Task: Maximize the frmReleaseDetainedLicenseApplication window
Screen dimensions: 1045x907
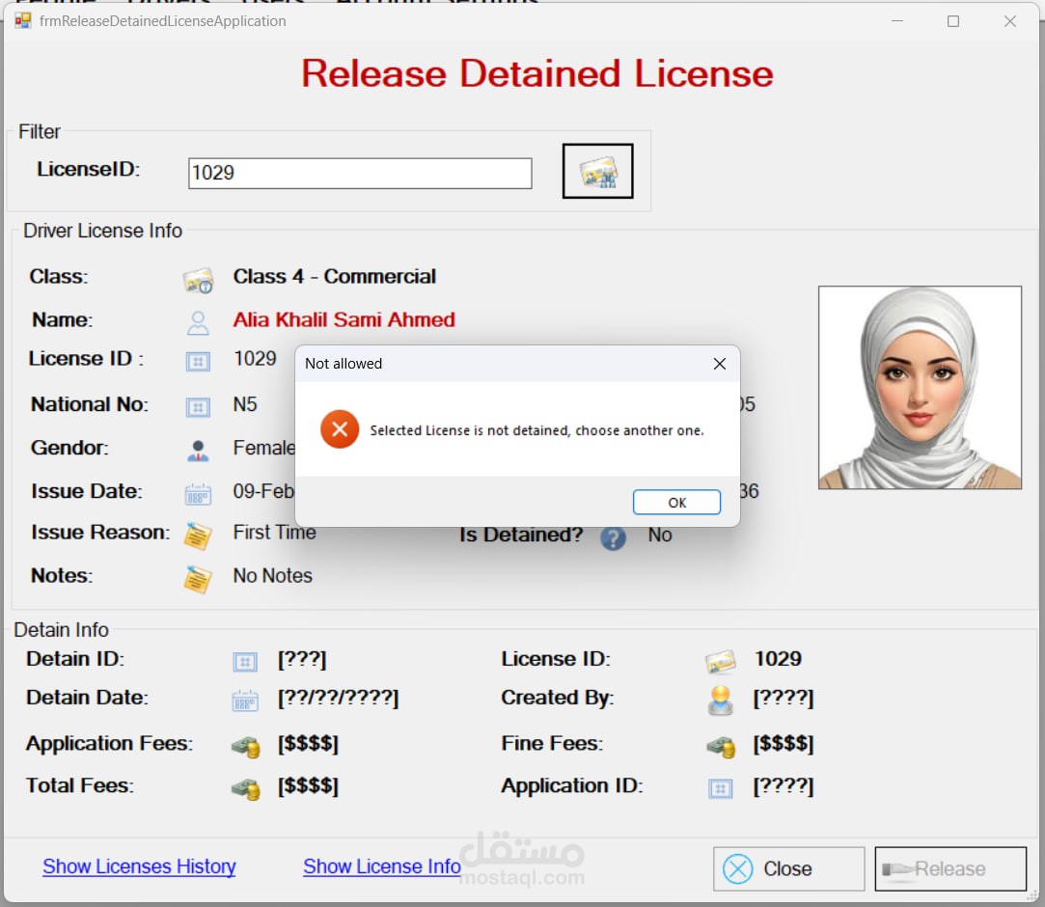Action: (x=953, y=21)
